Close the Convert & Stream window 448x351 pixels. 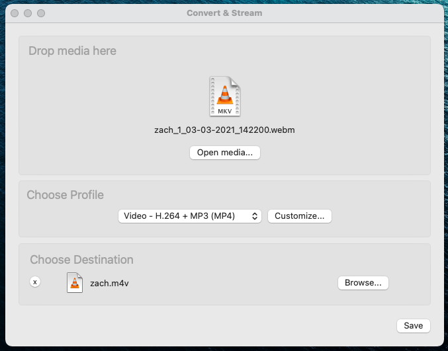(x=15, y=13)
